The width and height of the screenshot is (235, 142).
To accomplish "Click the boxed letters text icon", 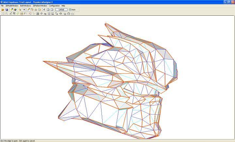I will tap(22, 14).
